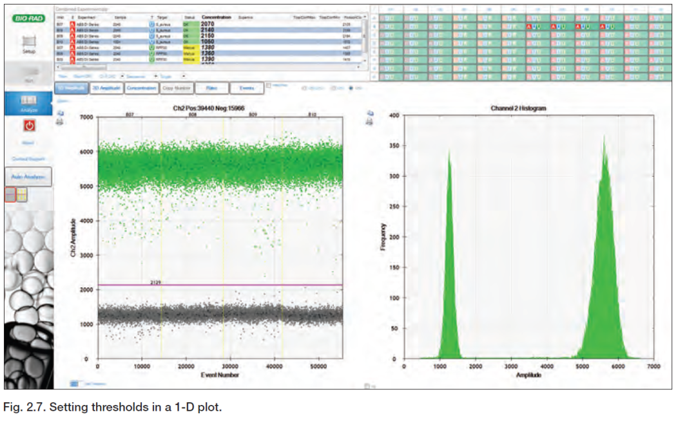Click the print icon beside histogram
This screenshot has width=696, height=421.
point(370,119)
